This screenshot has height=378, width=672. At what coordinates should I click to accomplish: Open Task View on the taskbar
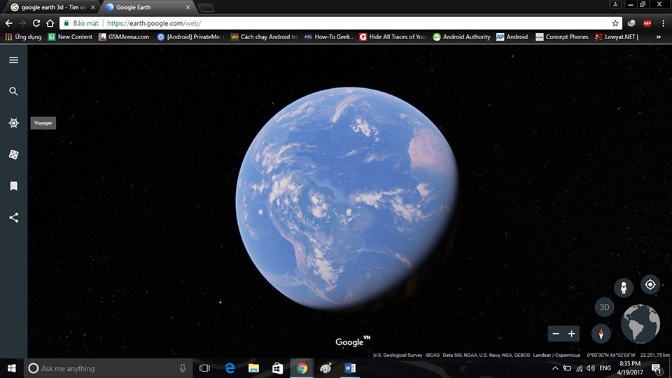(204, 368)
